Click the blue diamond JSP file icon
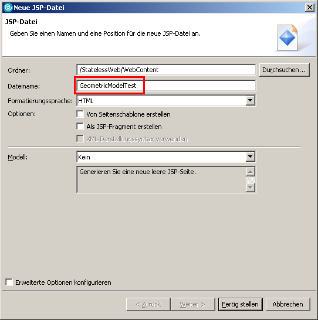This screenshot has height=320, width=318. [287, 38]
